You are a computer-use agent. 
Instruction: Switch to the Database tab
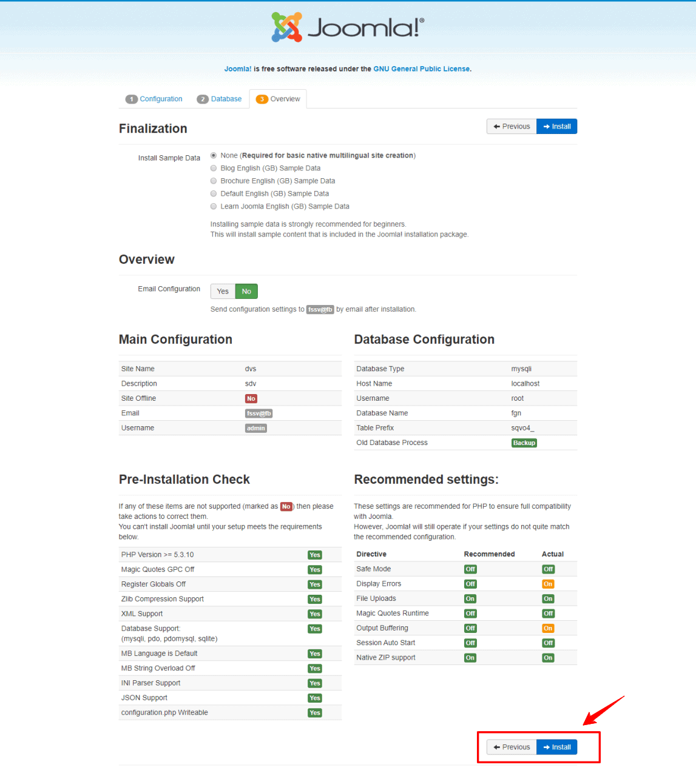220,99
